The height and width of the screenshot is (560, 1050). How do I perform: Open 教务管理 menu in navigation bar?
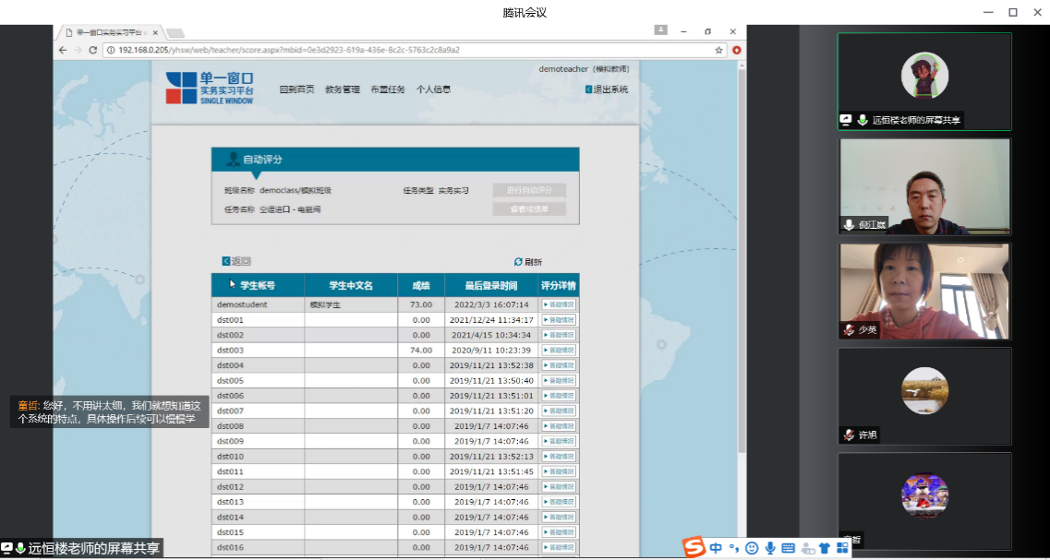click(x=343, y=89)
